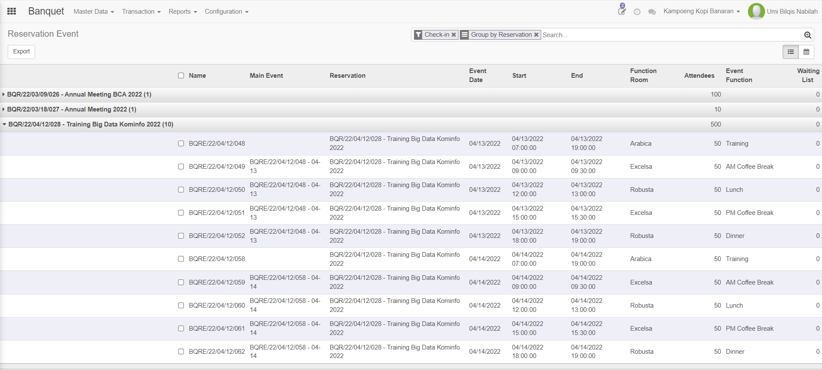Screen dimensions: 822x370
Task: Open record named BQRE/22/04/12/062
Action: [217, 352]
